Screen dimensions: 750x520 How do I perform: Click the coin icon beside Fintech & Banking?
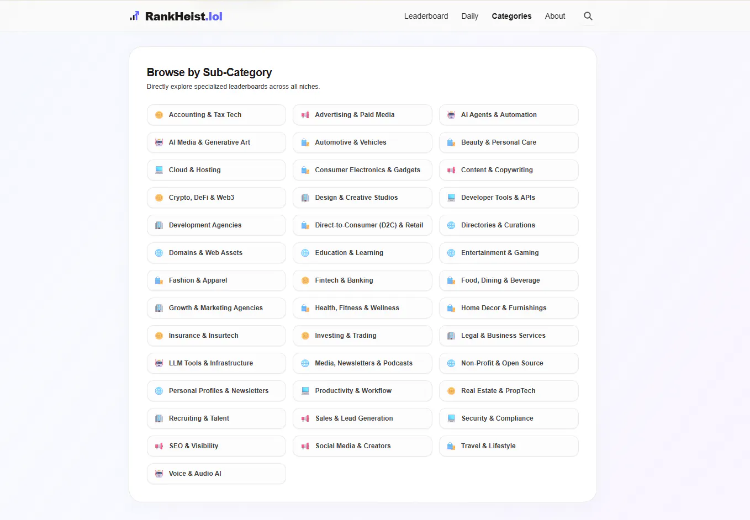pyautogui.click(x=305, y=280)
